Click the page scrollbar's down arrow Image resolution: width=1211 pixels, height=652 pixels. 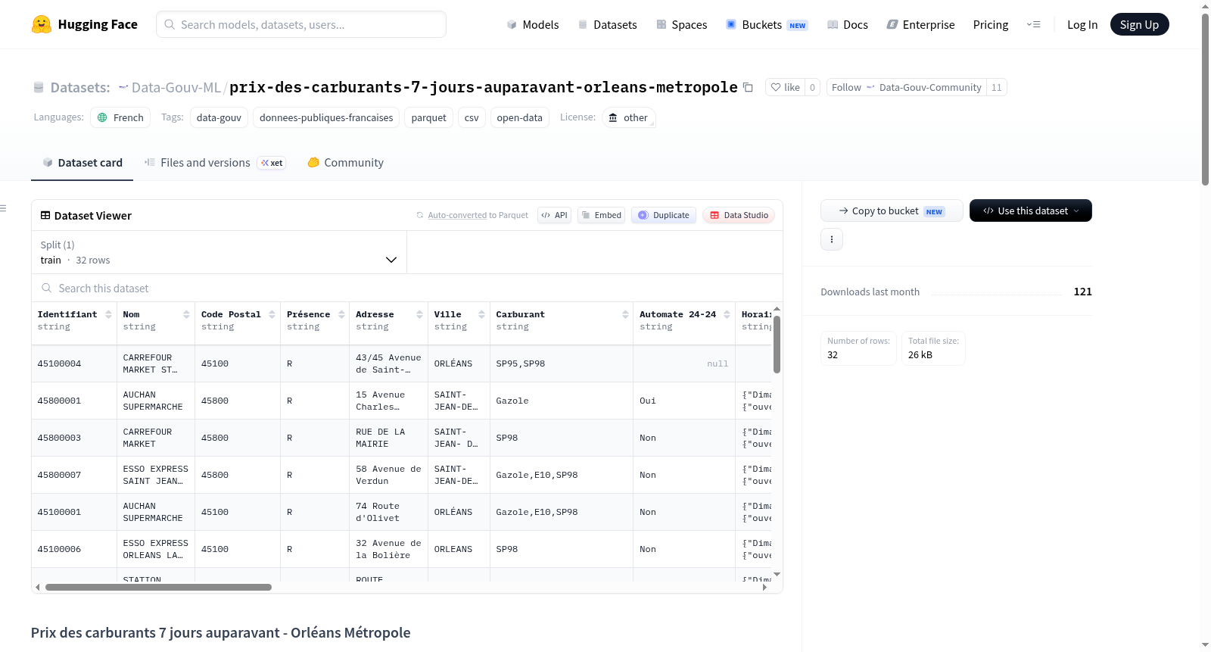(1205, 645)
